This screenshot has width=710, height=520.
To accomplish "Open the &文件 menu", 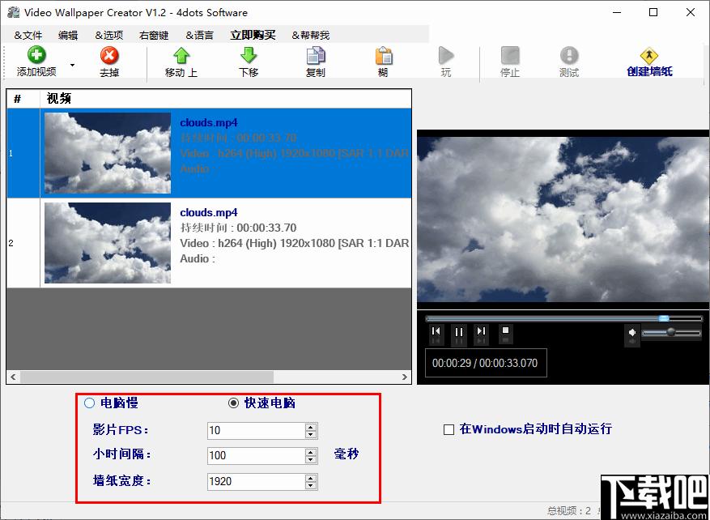I will pyautogui.click(x=28, y=36).
